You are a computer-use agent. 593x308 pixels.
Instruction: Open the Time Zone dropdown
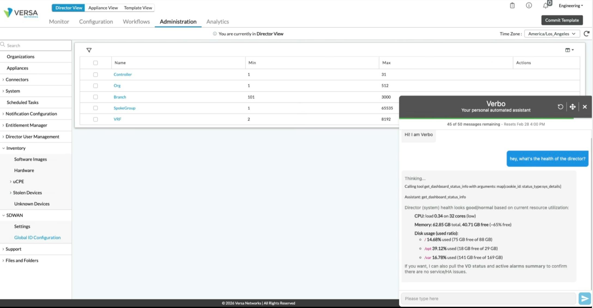(x=552, y=33)
